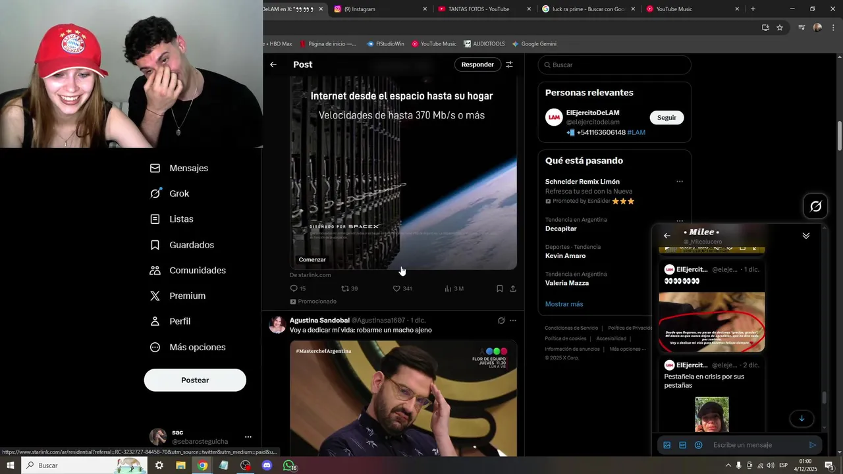843x474 pixels.
Task: Open AUDIOTOOLS bookmark
Action: tap(484, 44)
